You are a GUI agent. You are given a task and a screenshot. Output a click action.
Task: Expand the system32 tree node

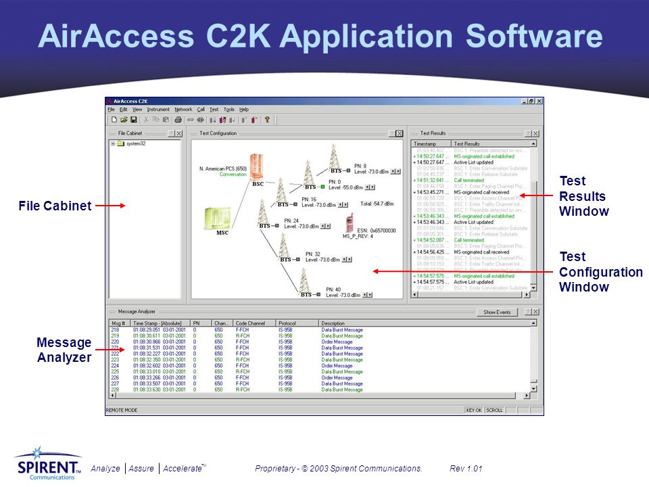[x=113, y=143]
